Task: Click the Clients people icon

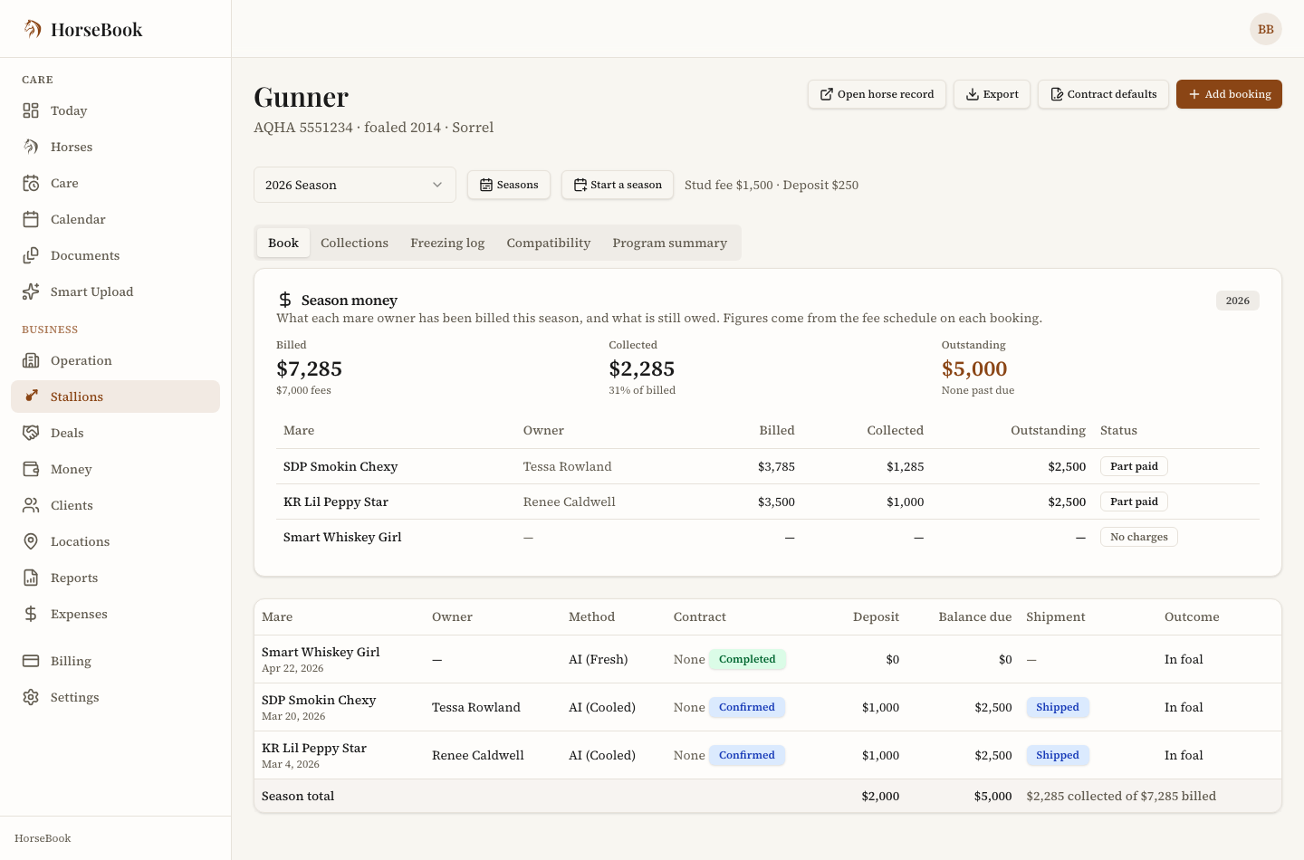Action: click(x=31, y=505)
